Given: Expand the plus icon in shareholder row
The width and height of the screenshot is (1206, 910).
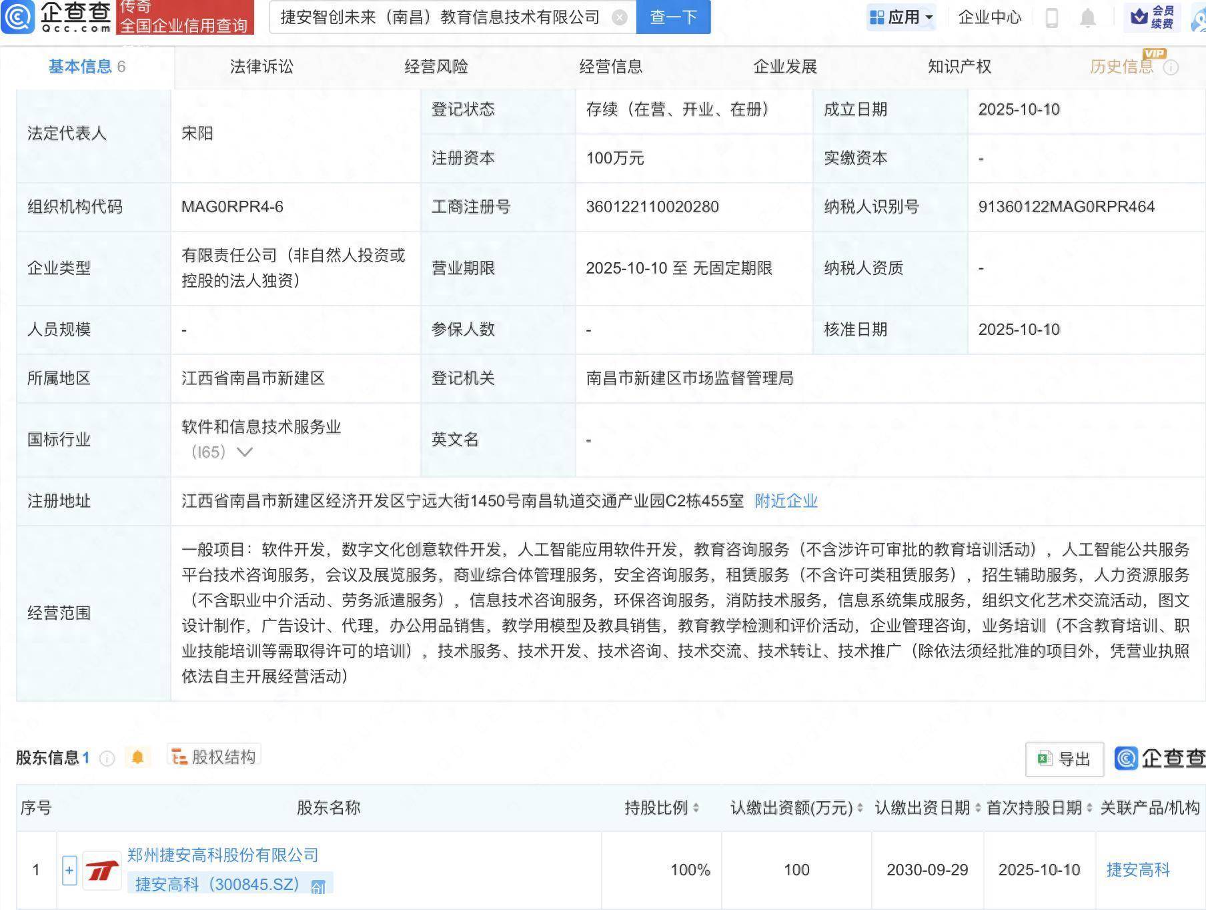Looking at the screenshot, I should (69, 870).
